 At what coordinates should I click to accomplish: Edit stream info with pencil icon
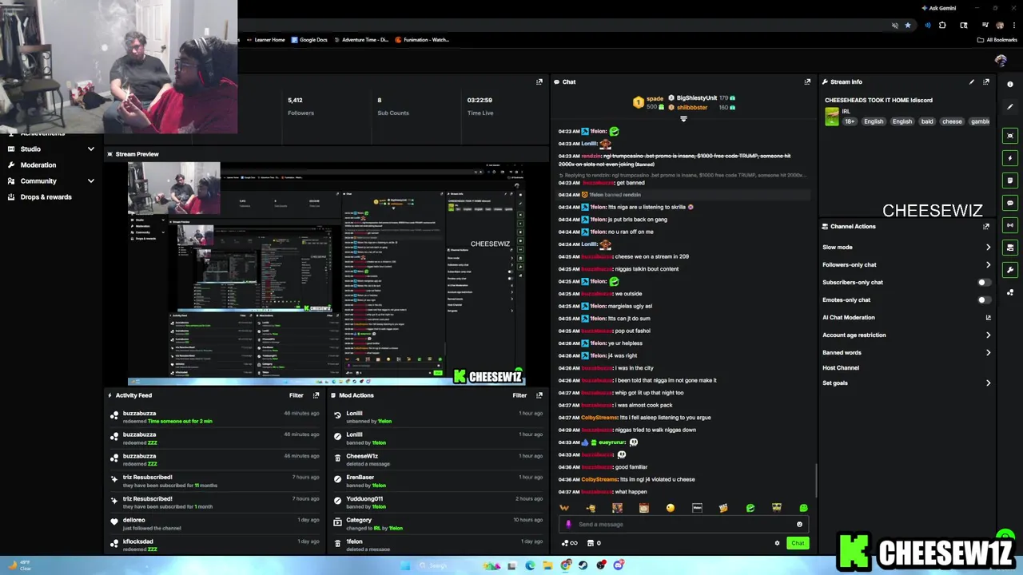click(972, 81)
